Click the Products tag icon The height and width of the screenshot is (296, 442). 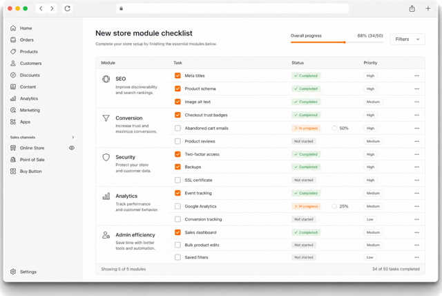[x=13, y=52]
